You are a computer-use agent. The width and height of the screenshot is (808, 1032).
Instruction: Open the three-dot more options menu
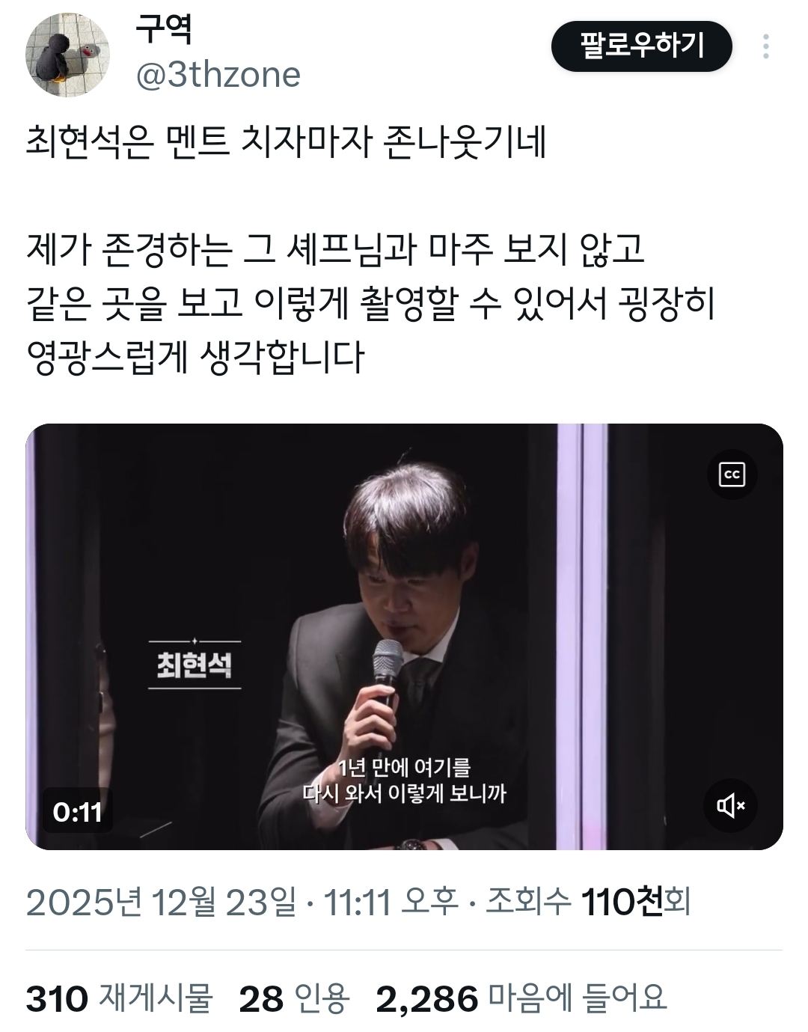click(766, 46)
